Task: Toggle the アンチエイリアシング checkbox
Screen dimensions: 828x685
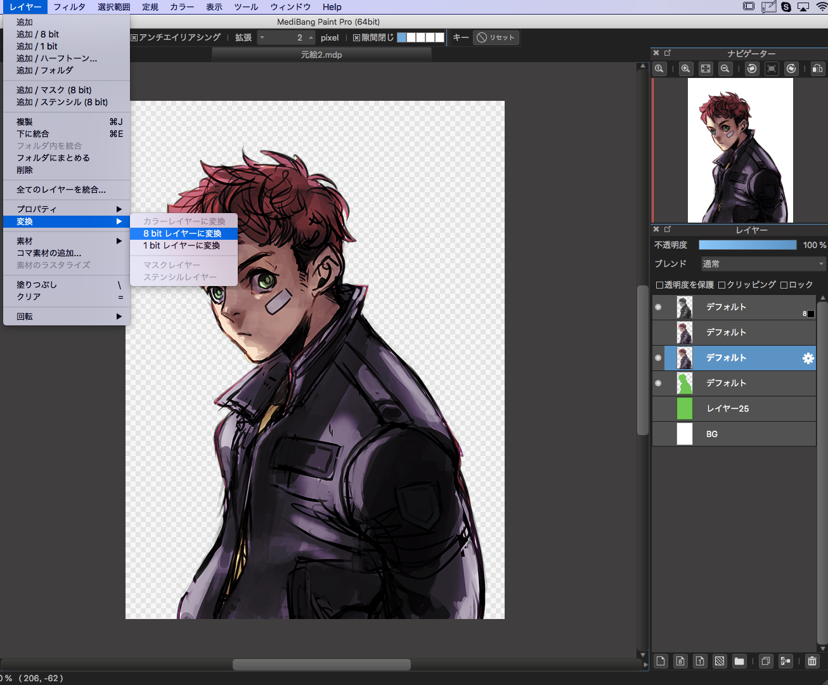Action: click(134, 38)
